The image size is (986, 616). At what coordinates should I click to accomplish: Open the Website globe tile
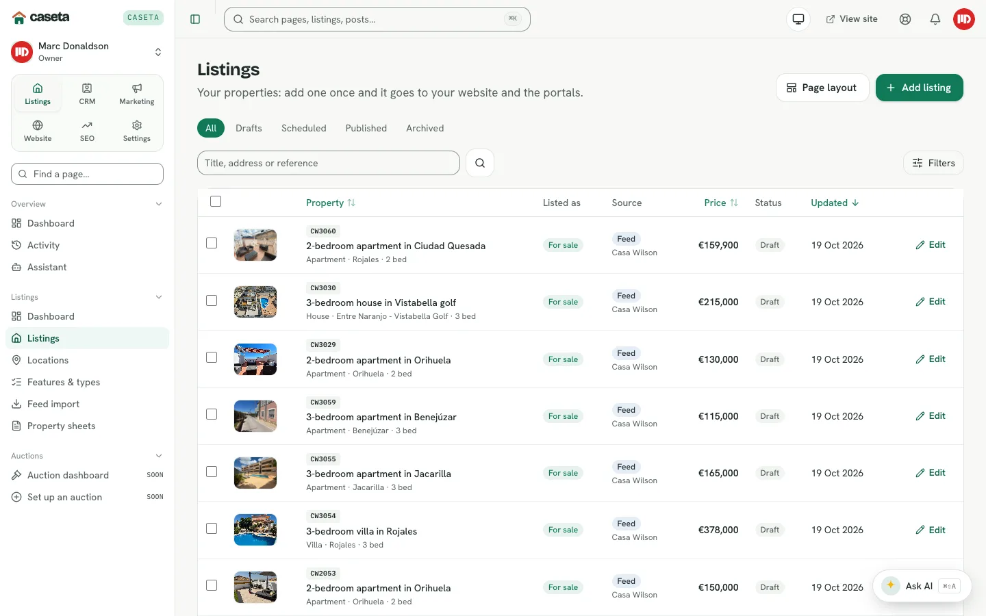coord(38,131)
